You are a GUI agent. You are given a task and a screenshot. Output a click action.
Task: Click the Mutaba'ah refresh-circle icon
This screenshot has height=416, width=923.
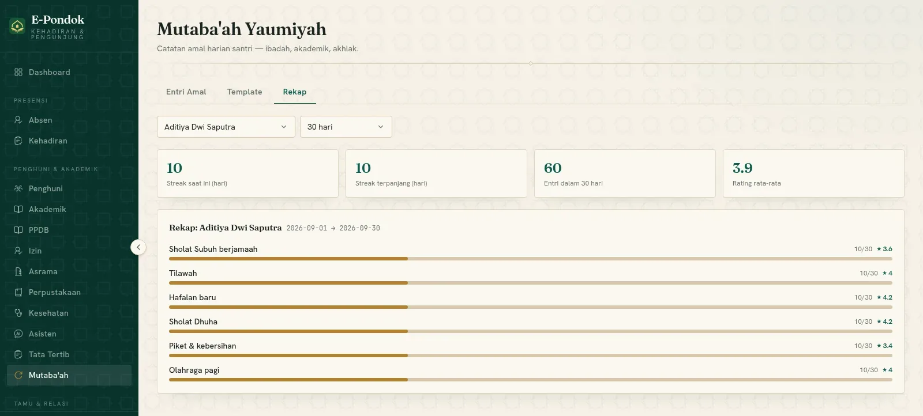18,375
